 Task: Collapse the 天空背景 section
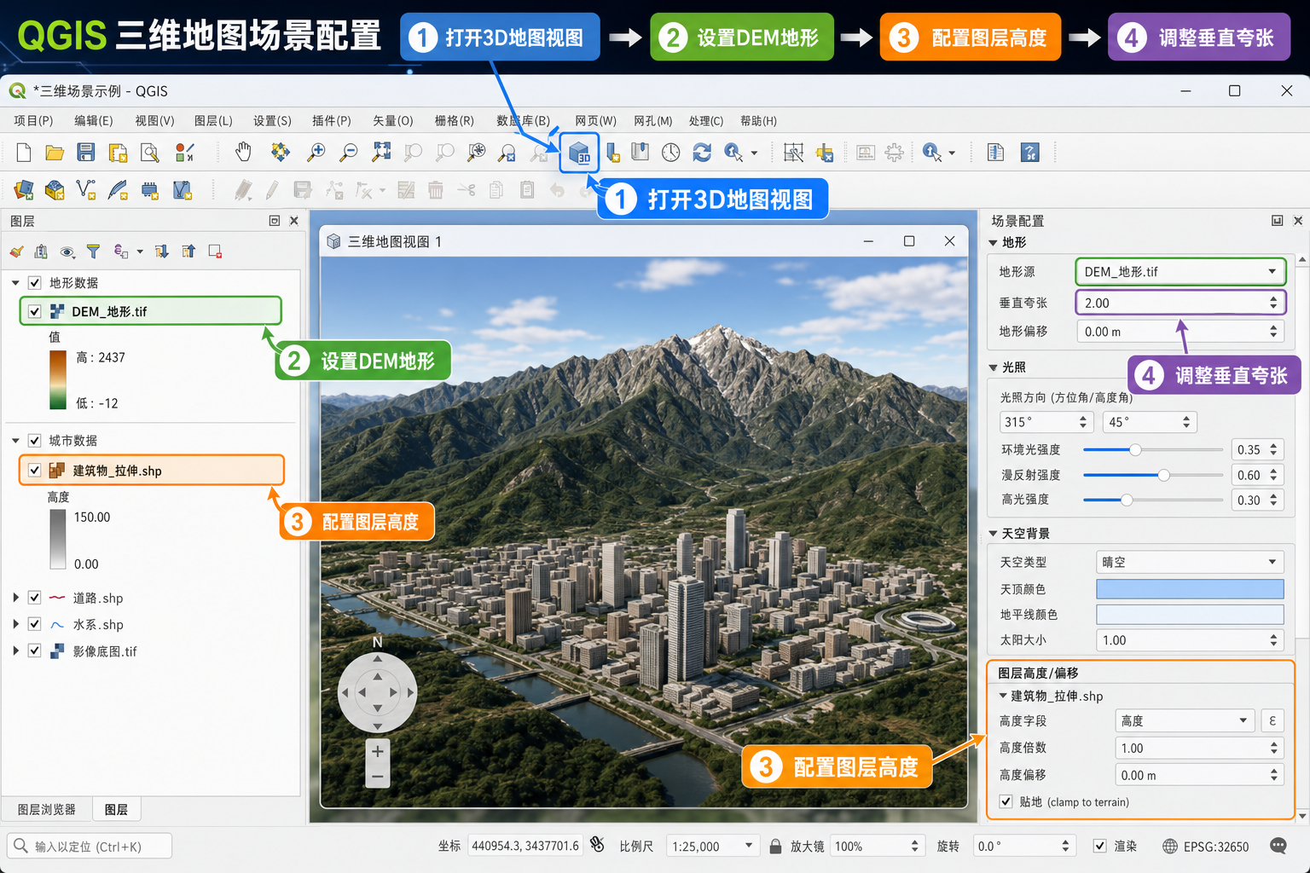coord(993,534)
